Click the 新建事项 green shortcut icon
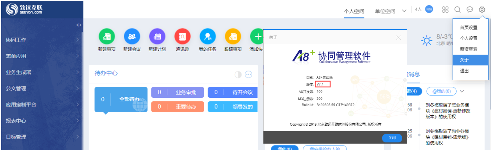 click(x=107, y=37)
